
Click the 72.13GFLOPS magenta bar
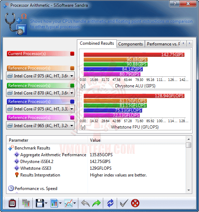click(x=111, y=115)
